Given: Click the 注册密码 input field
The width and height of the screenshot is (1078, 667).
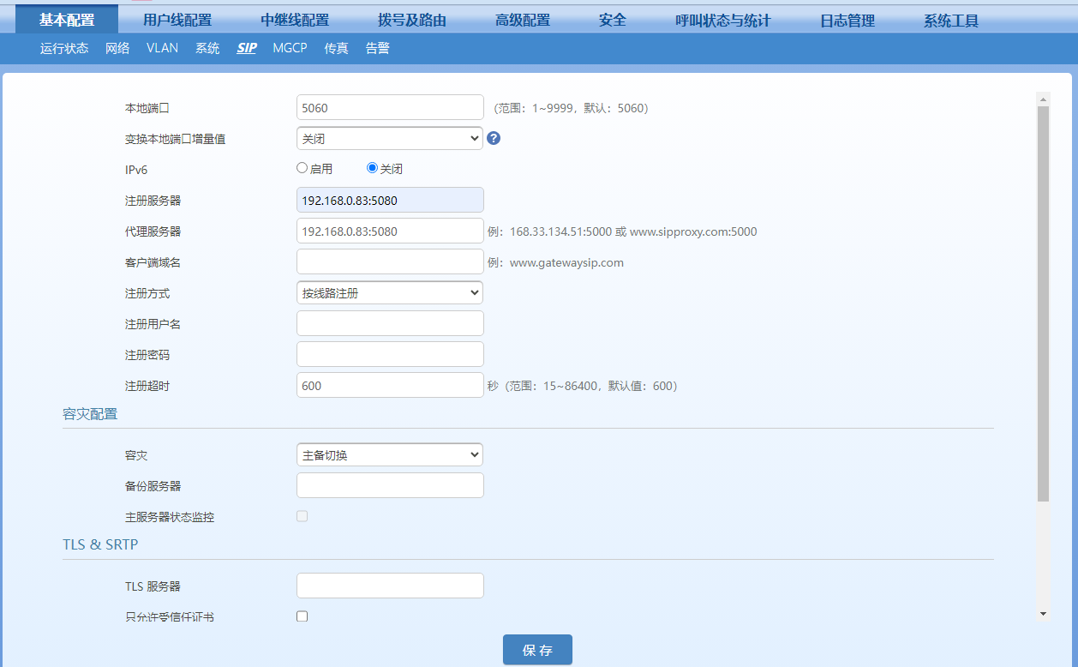Looking at the screenshot, I should [389, 354].
